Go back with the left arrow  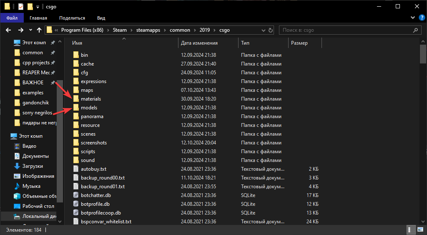coord(8,30)
